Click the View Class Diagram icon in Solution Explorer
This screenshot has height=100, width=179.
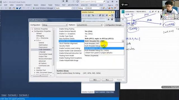[112, 15]
